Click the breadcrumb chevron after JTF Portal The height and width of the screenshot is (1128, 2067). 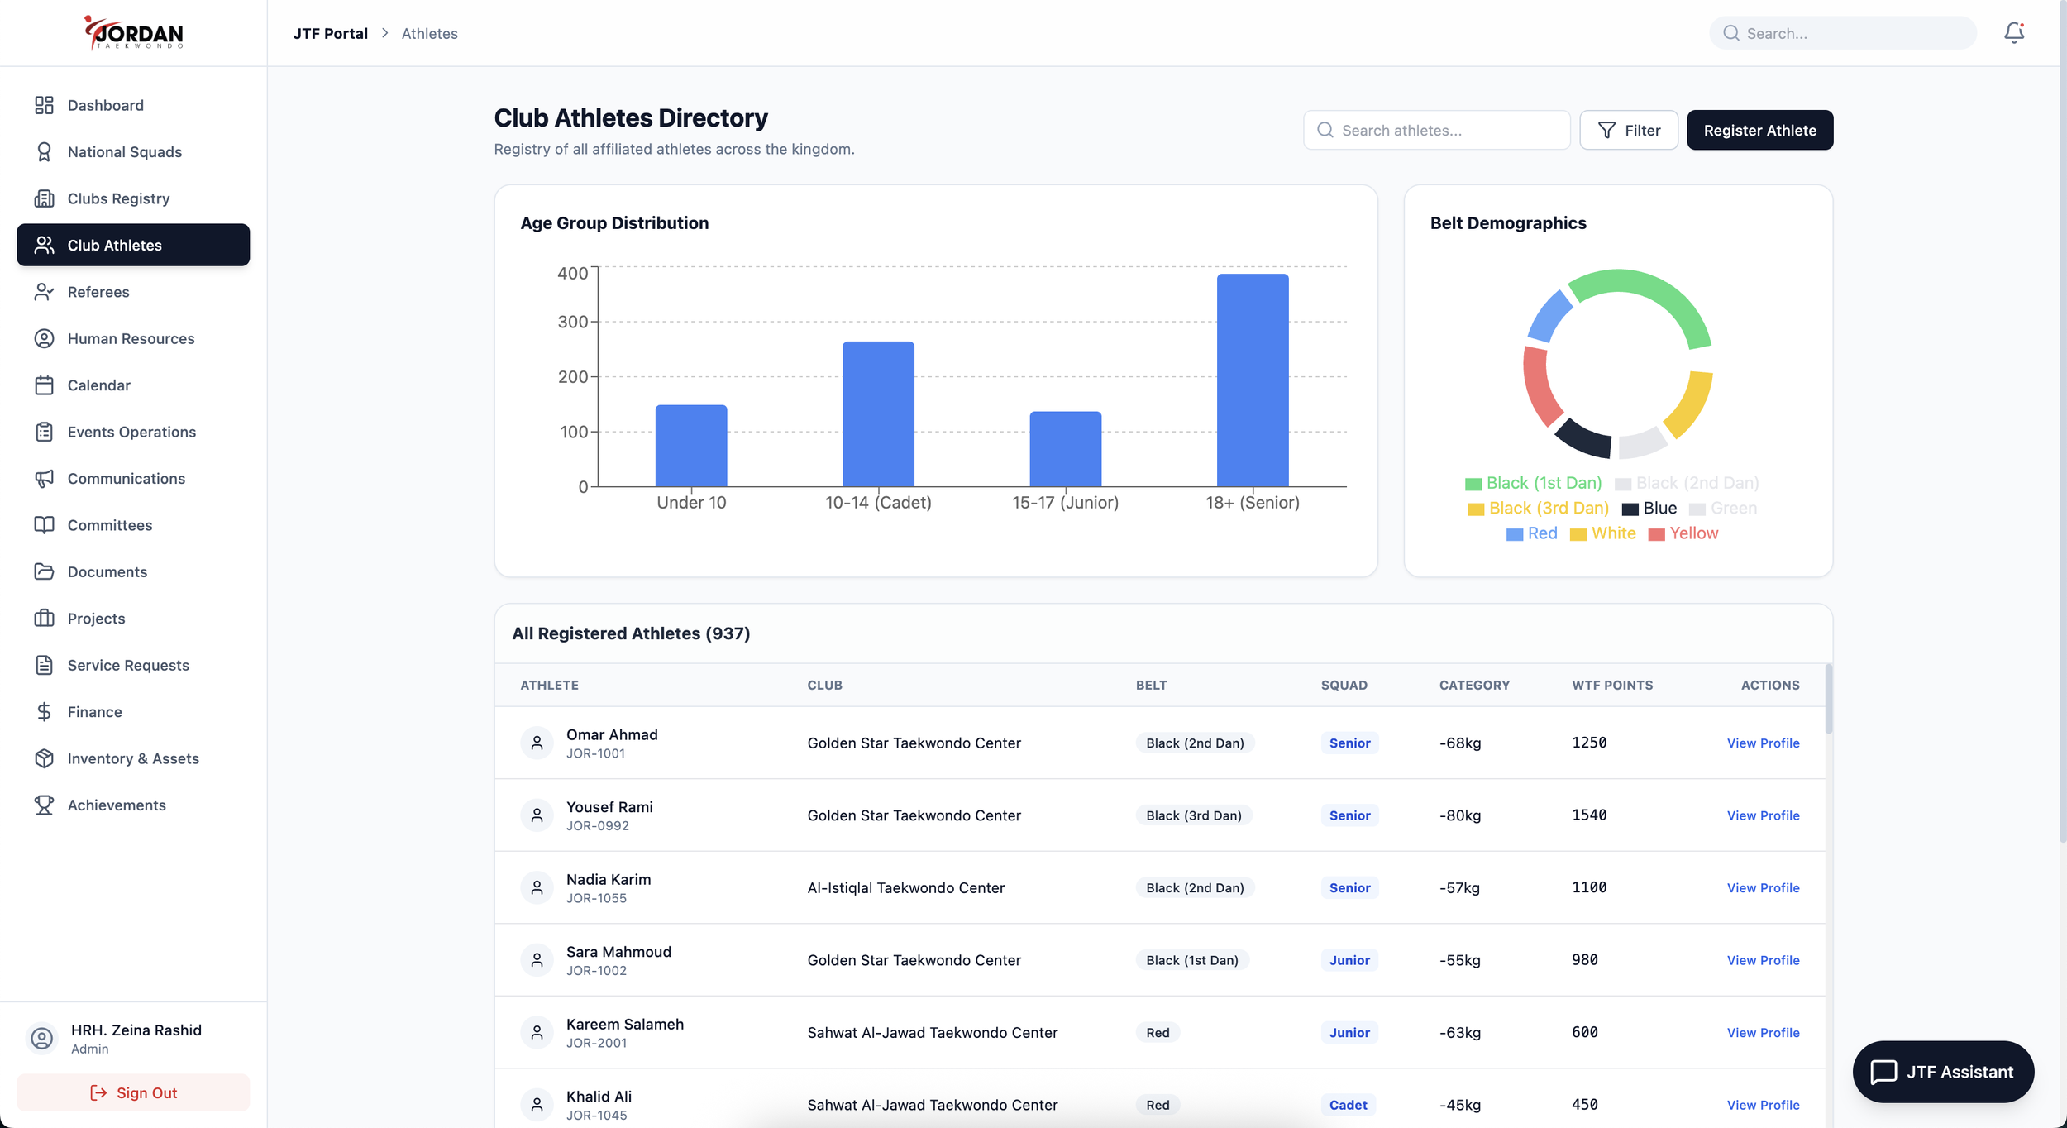point(384,33)
